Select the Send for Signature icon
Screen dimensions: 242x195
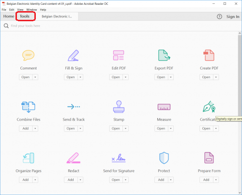pyautogui.click(x=119, y=158)
